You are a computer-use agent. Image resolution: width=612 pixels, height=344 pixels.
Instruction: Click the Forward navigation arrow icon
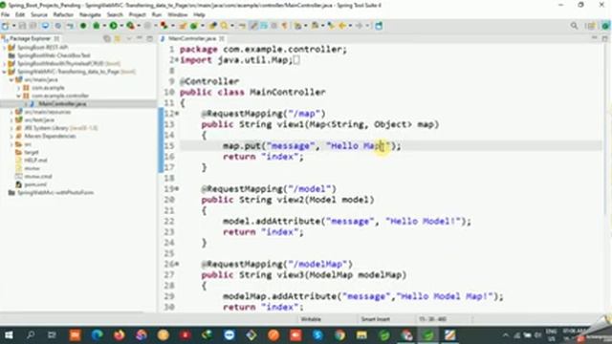360,26
